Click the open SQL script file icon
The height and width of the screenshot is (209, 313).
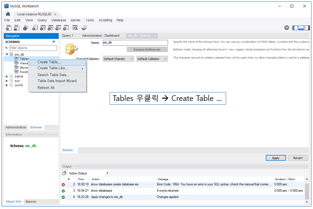point(17,27)
